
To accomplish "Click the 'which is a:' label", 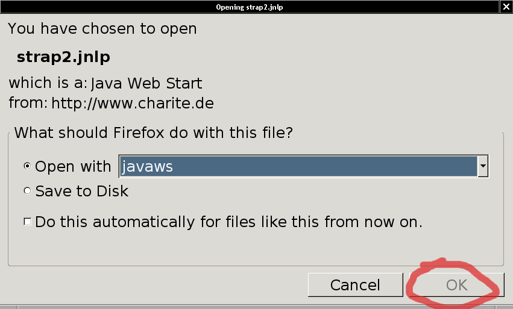I will pos(48,83).
